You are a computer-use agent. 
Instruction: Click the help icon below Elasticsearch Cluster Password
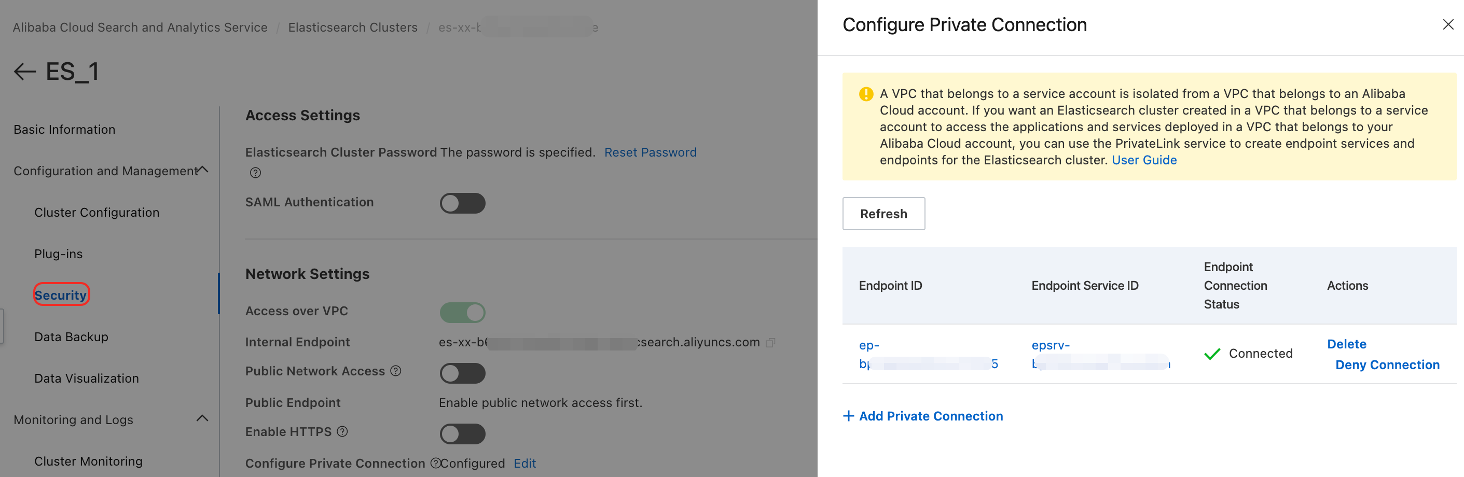pyautogui.click(x=256, y=173)
